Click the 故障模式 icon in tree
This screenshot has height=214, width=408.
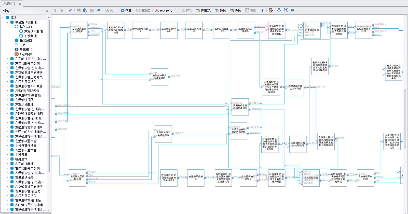17,50
